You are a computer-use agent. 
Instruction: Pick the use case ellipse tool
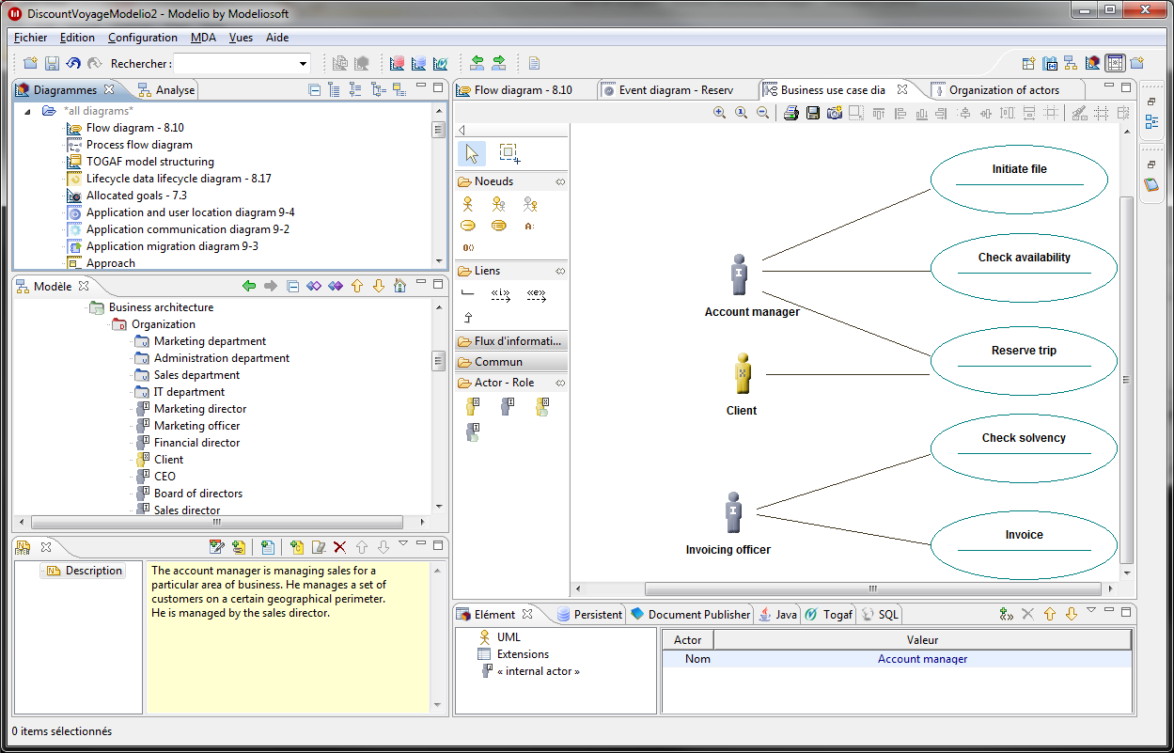[467, 226]
